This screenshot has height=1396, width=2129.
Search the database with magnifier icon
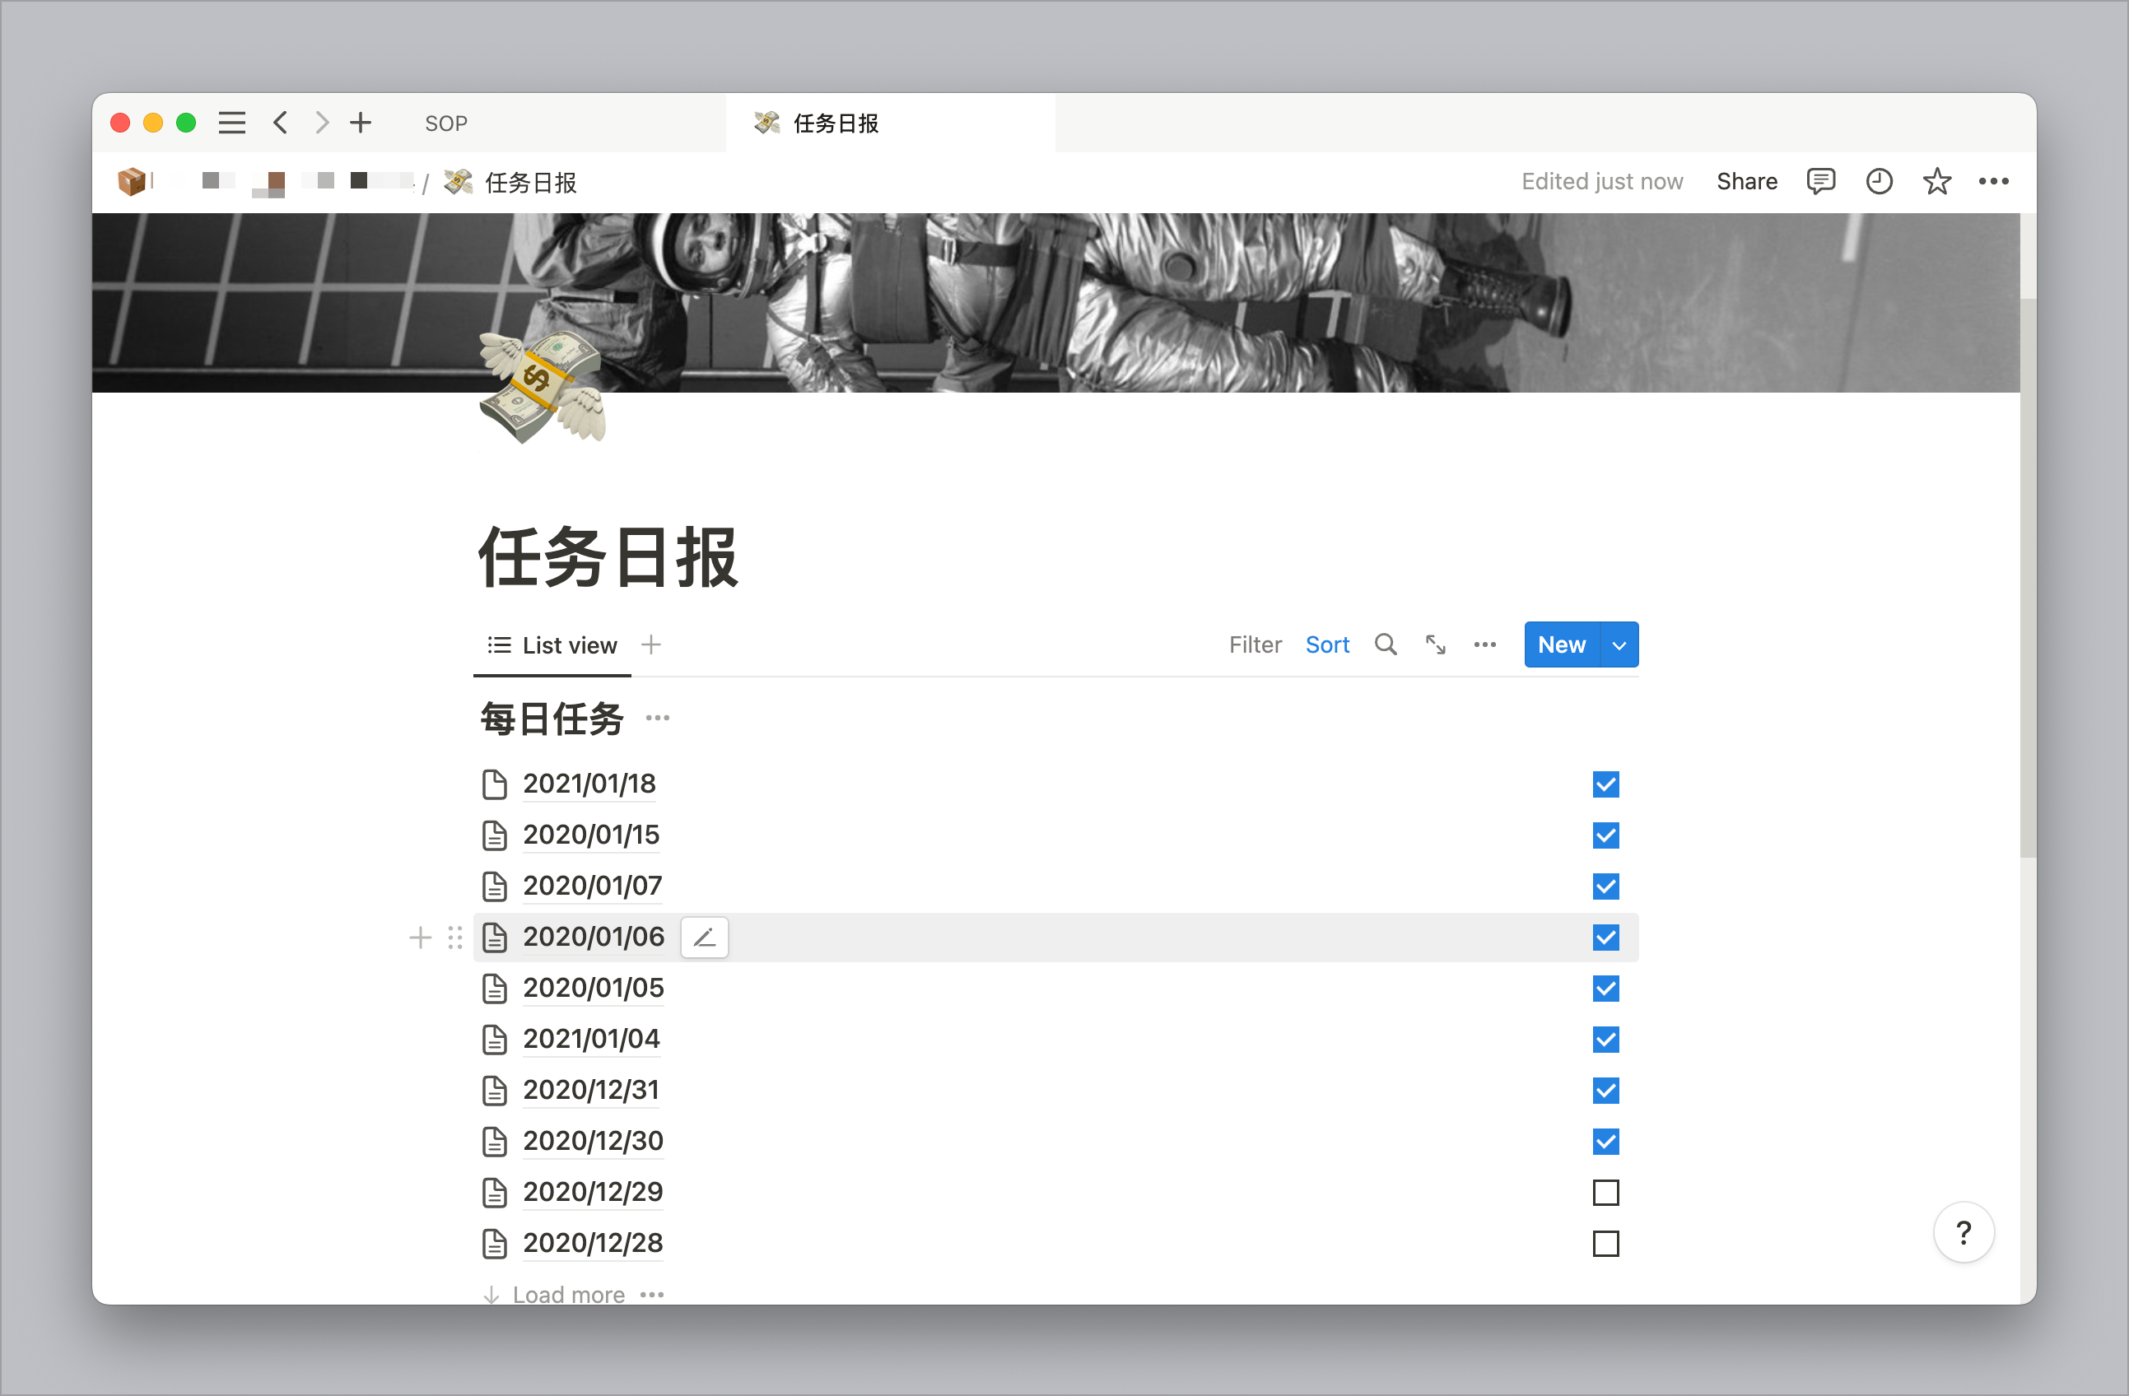[1385, 644]
